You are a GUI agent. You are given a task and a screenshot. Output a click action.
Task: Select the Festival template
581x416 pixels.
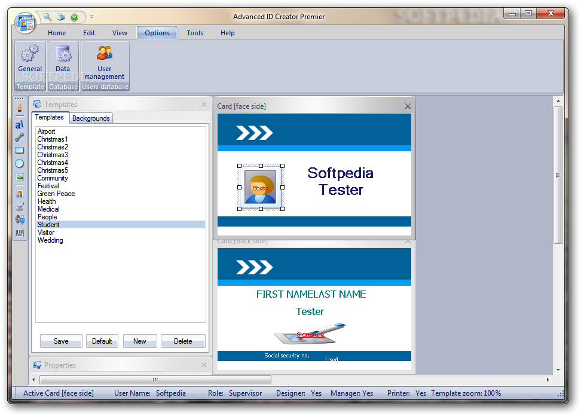point(121,186)
